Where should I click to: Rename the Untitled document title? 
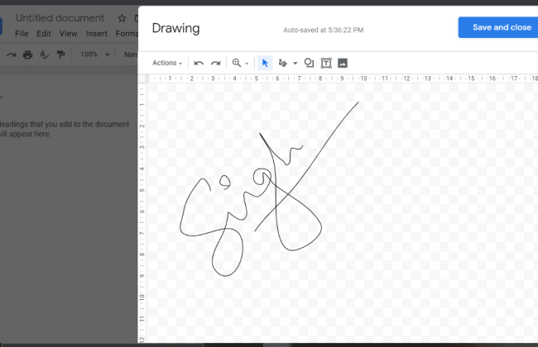point(60,18)
